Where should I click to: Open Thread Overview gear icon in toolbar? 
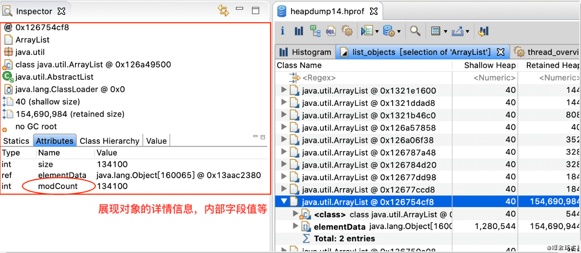pyautogui.click(x=347, y=31)
